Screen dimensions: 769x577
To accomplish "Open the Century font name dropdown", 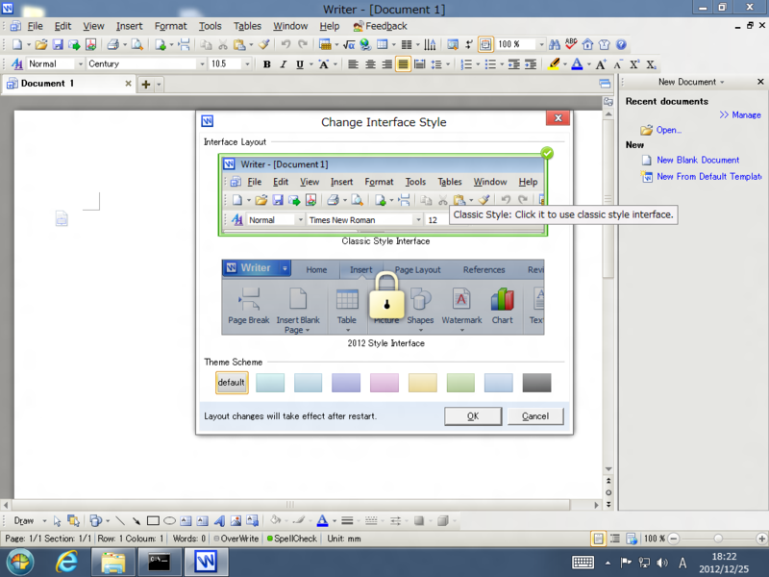I will (x=202, y=64).
